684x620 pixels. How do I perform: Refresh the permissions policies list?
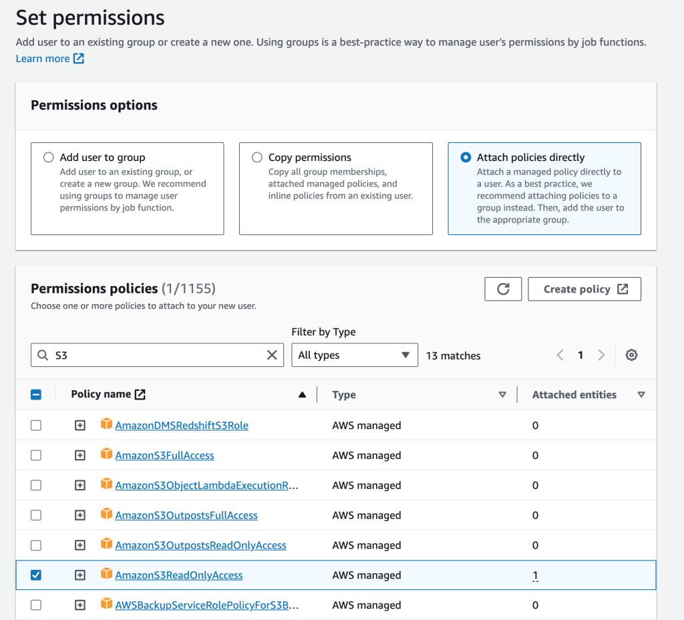(503, 289)
